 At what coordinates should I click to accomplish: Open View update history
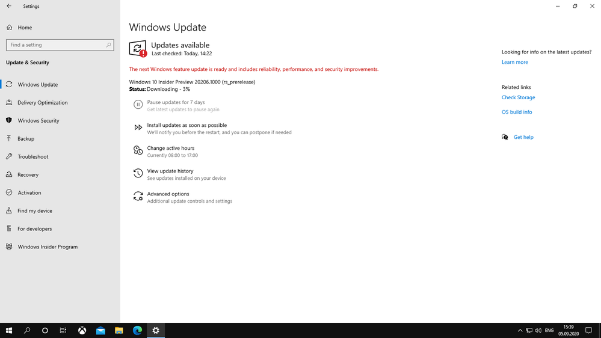tap(170, 171)
